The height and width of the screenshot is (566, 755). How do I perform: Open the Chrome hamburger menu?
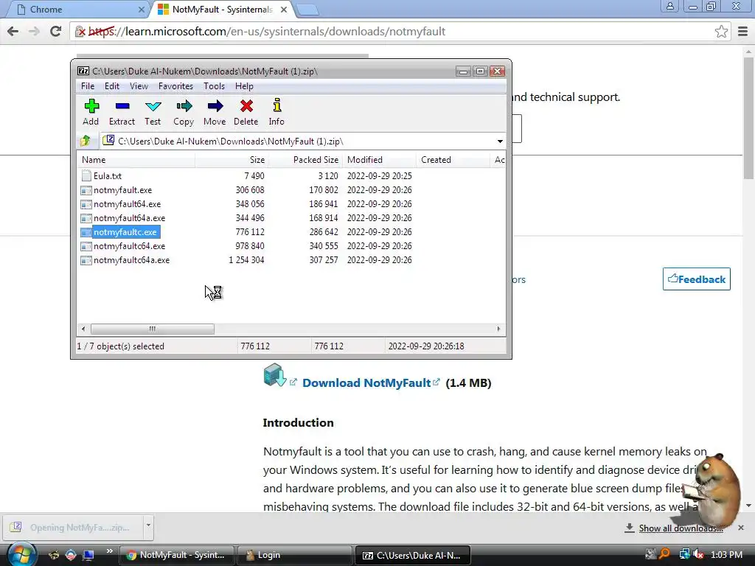point(742,32)
